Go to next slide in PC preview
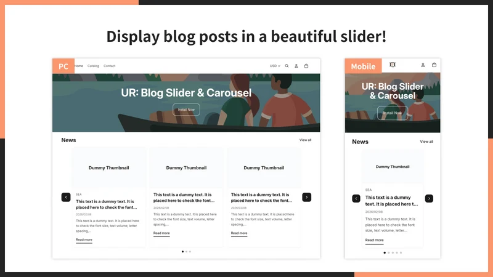The image size is (493, 277). (x=306, y=197)
